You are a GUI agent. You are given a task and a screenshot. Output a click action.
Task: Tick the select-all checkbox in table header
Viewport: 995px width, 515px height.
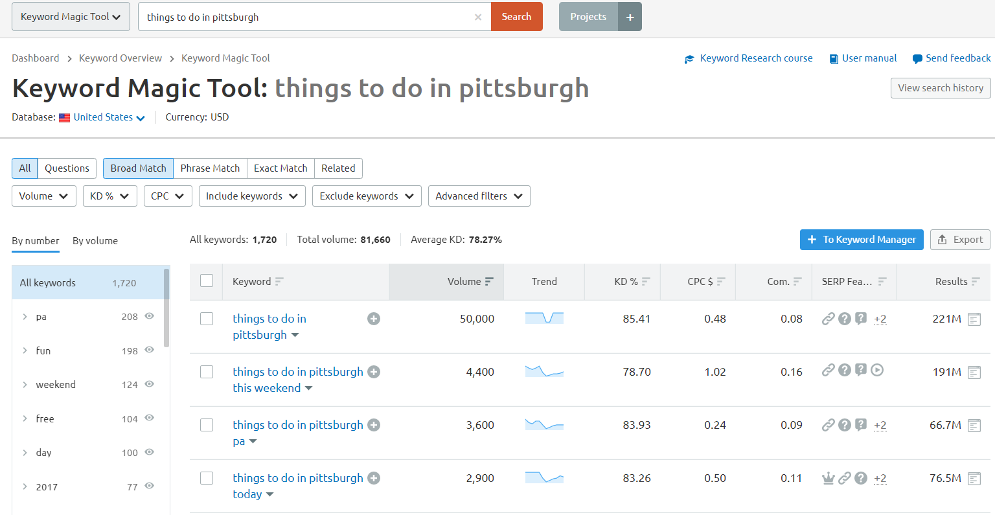click(x=207, y=280)
